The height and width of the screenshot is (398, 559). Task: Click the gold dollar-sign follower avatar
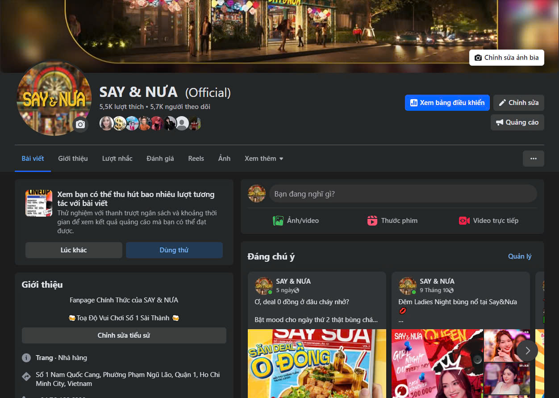pos(119,123)
